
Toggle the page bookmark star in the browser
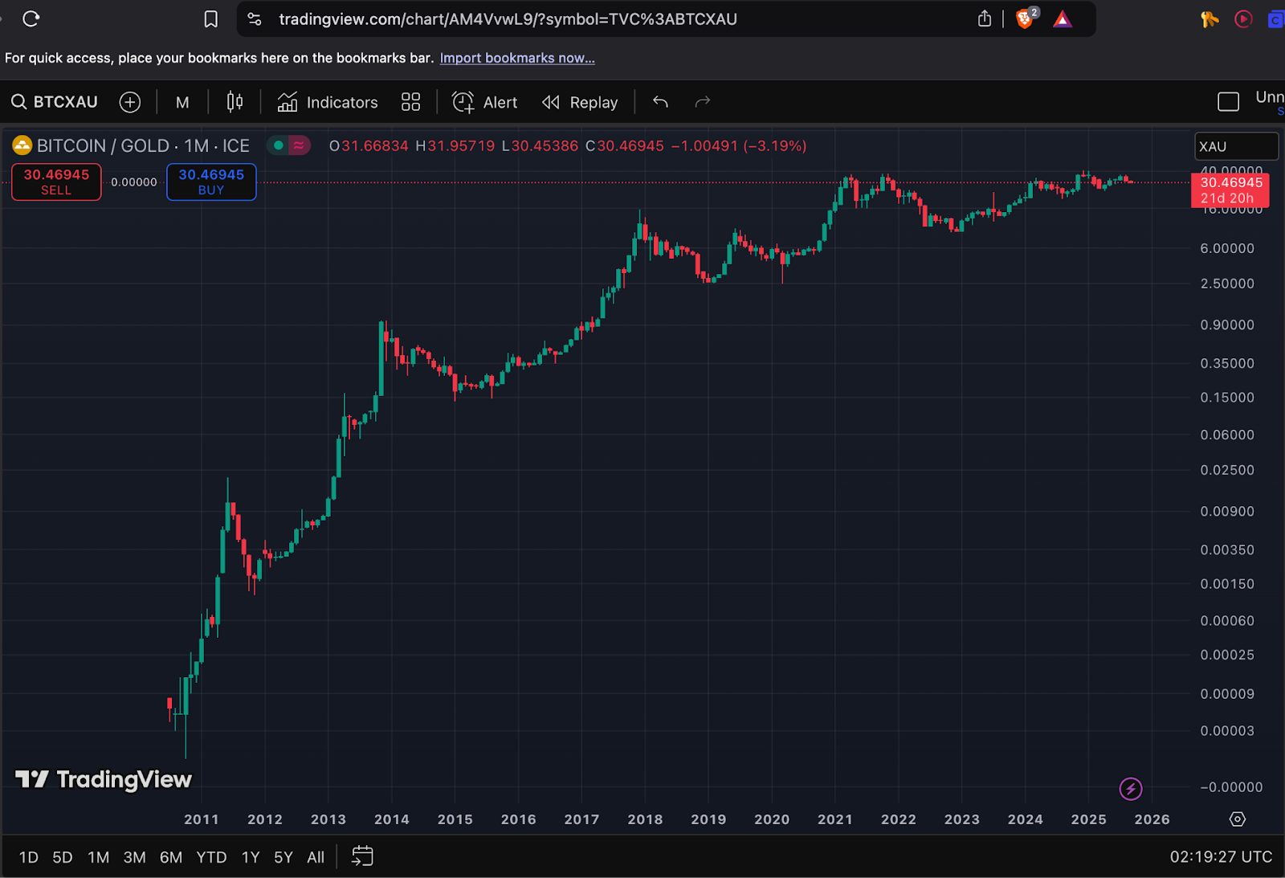210,18
